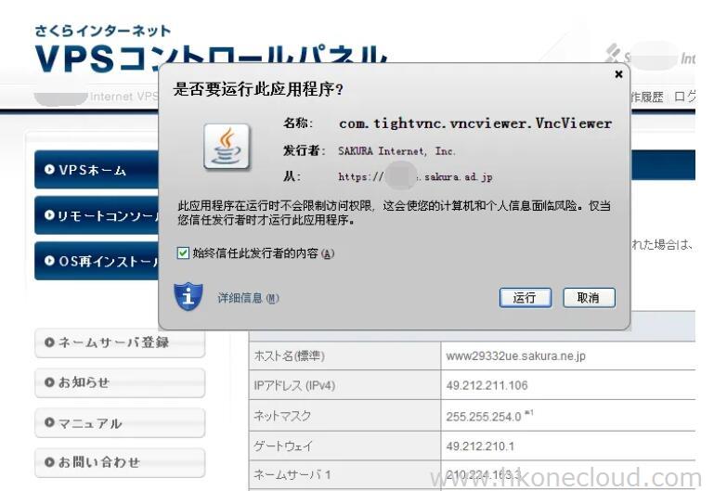Screen dimensions: 714x491
Task: Click the bullet icon beside ネームサーバ登録
Action: (x=49, y=342)
